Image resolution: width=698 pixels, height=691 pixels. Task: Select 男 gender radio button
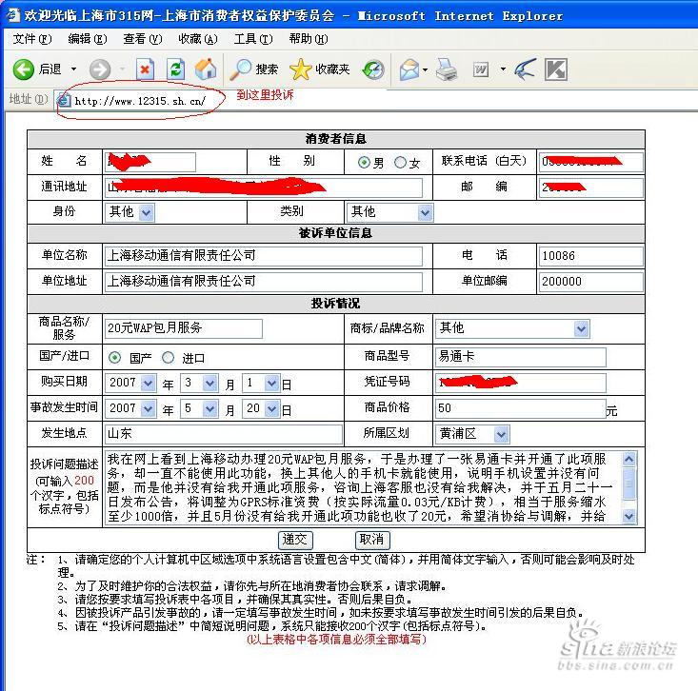(364, 163)
